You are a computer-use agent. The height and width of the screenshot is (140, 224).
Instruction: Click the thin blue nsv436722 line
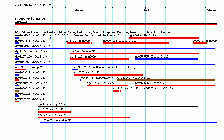[148, 91]
